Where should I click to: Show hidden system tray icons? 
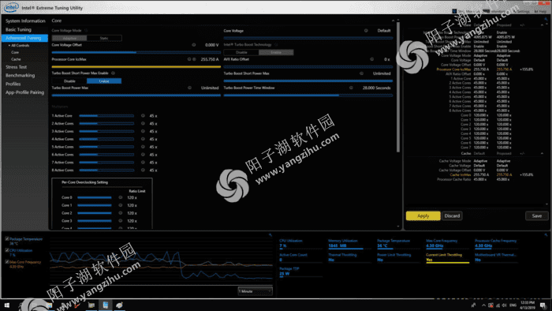point(483,305)
